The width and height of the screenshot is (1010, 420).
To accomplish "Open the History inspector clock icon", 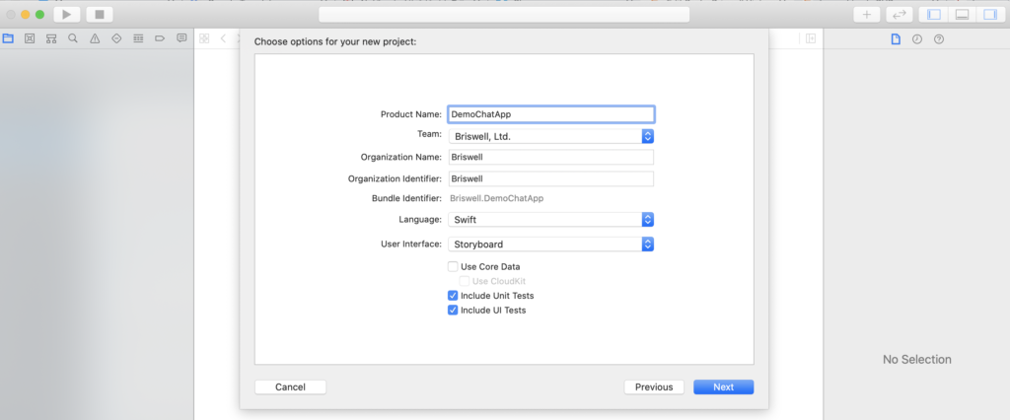I will pos(917,38).
